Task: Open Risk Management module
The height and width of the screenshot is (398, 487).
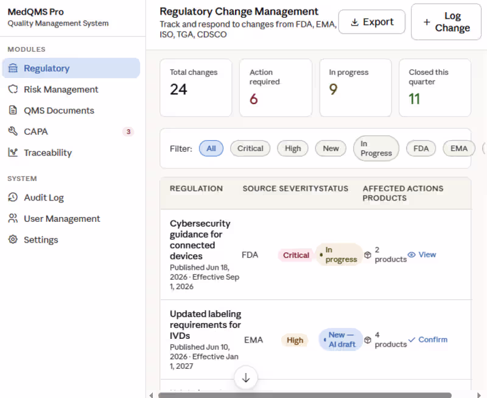Action: [71, 89]
